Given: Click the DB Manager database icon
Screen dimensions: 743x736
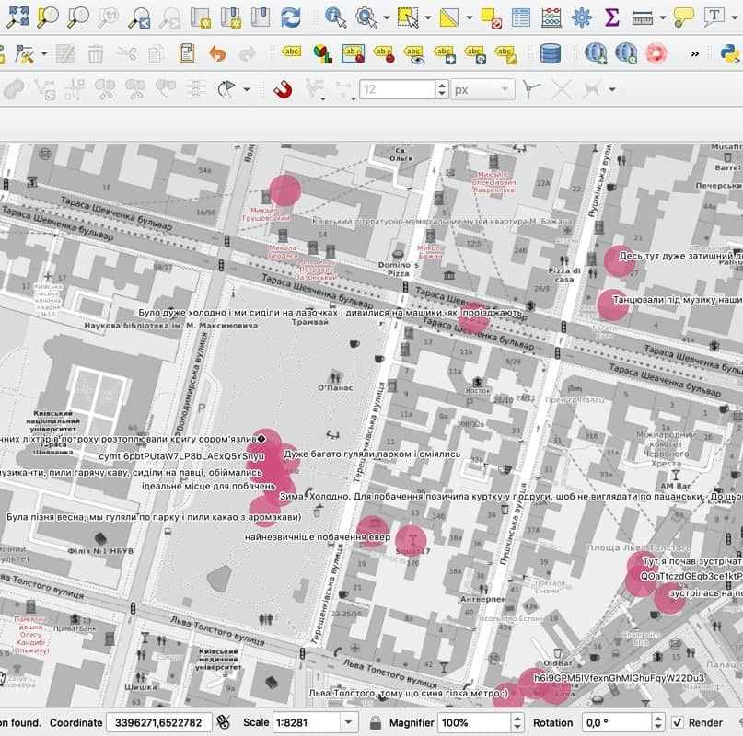Looking at the screenshot, I should pyautogui.click(x=551, y=53).
